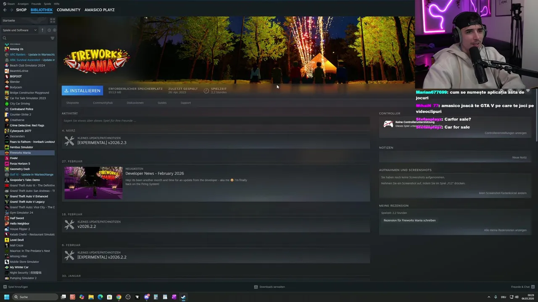Screen dimensions: 538x302
Task: Click Controllereinstellungen anzeigen link
Action: point(506,133)
